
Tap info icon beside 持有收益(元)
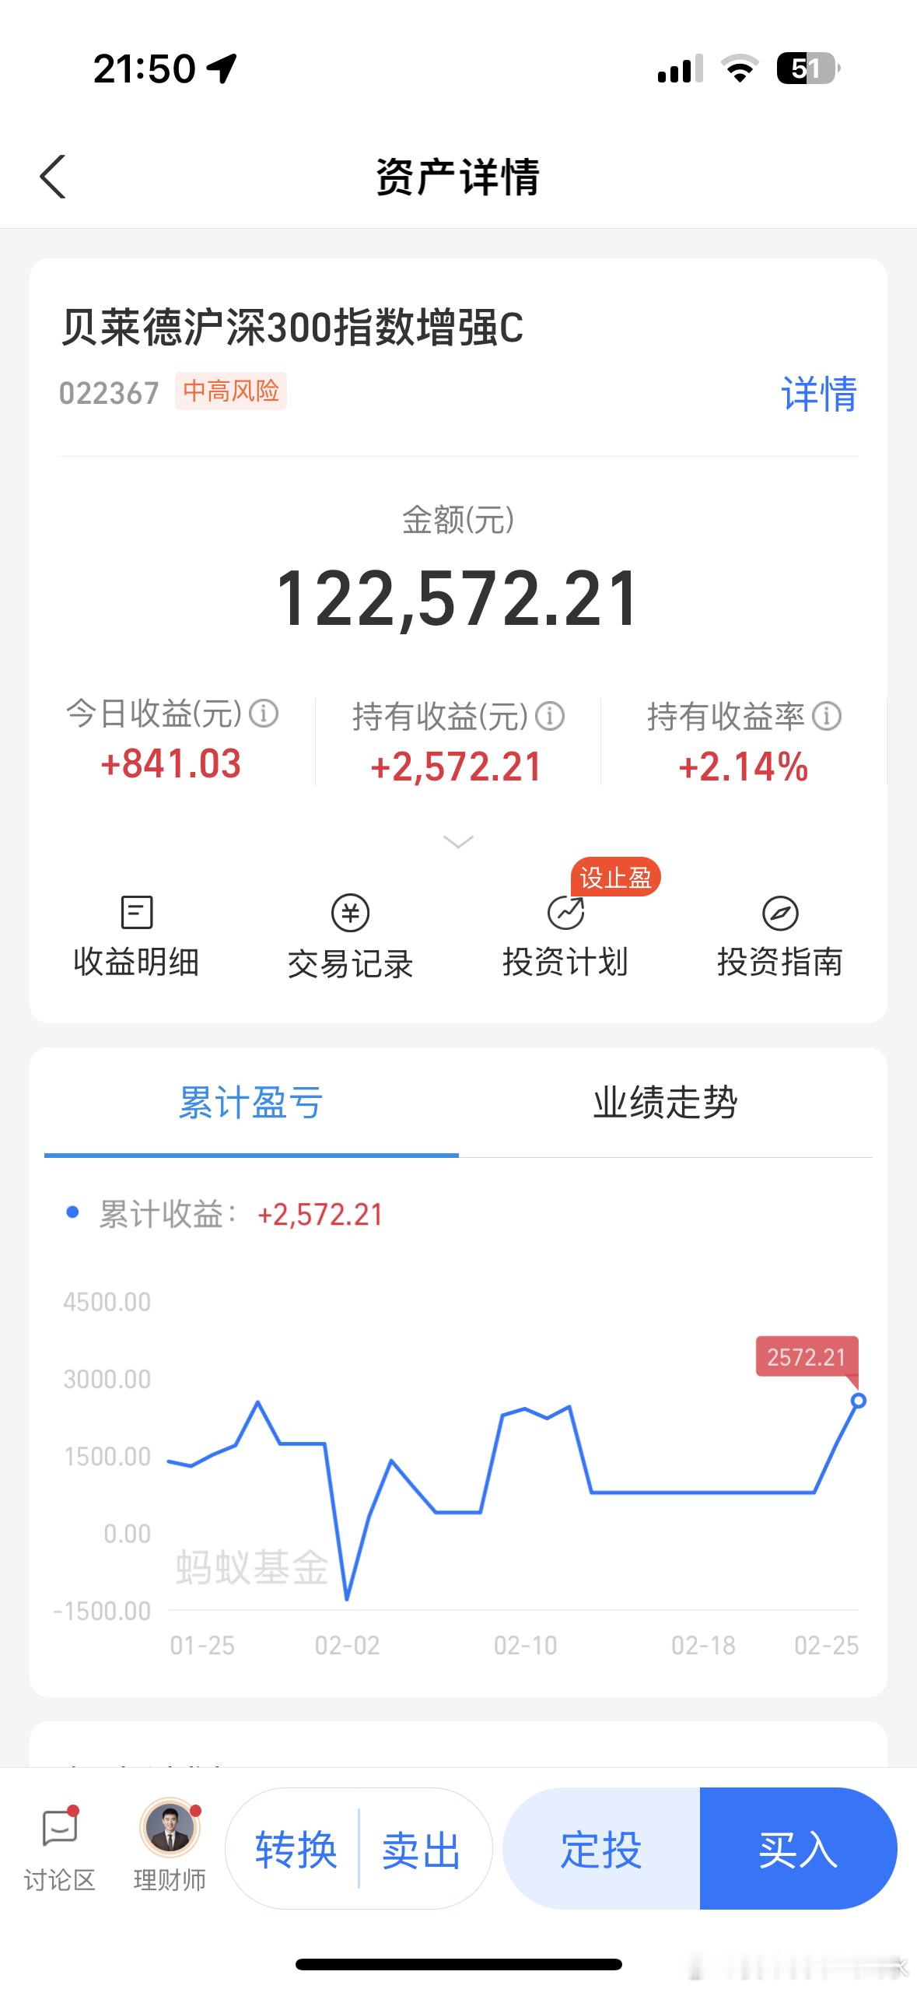550,716
